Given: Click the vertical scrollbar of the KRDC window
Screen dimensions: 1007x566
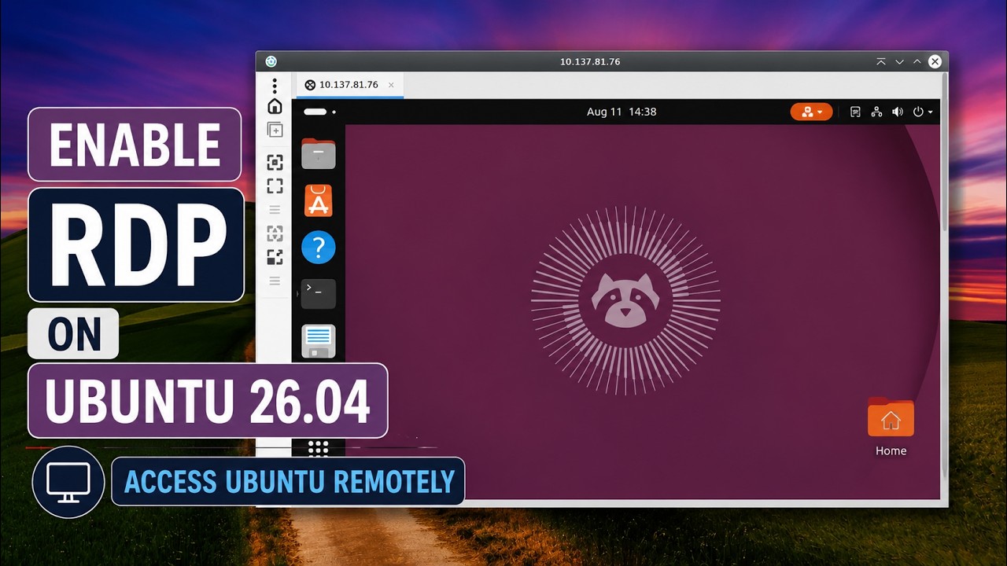Looking at the screenshot, I should point(945,153).
